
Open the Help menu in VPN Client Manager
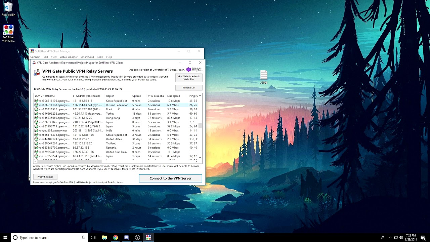click(x=109, y=57)
